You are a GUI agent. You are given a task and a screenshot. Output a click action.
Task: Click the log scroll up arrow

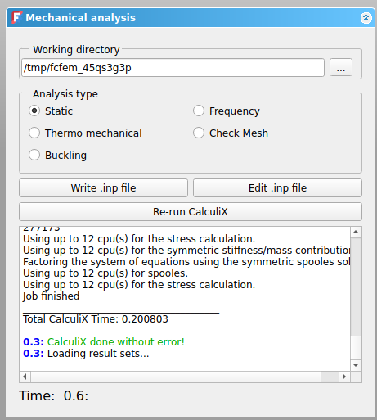pyautogui.click(x=356, y=232)
